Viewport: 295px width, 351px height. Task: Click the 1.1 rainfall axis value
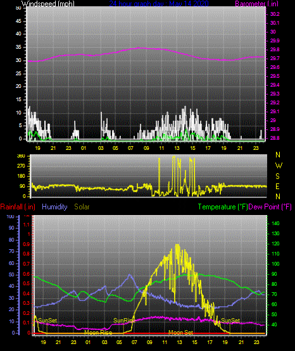tap(27, 225)
